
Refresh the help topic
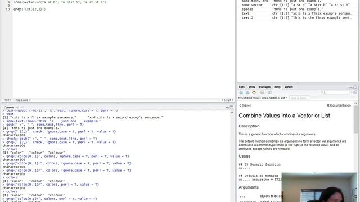point(355,93)
